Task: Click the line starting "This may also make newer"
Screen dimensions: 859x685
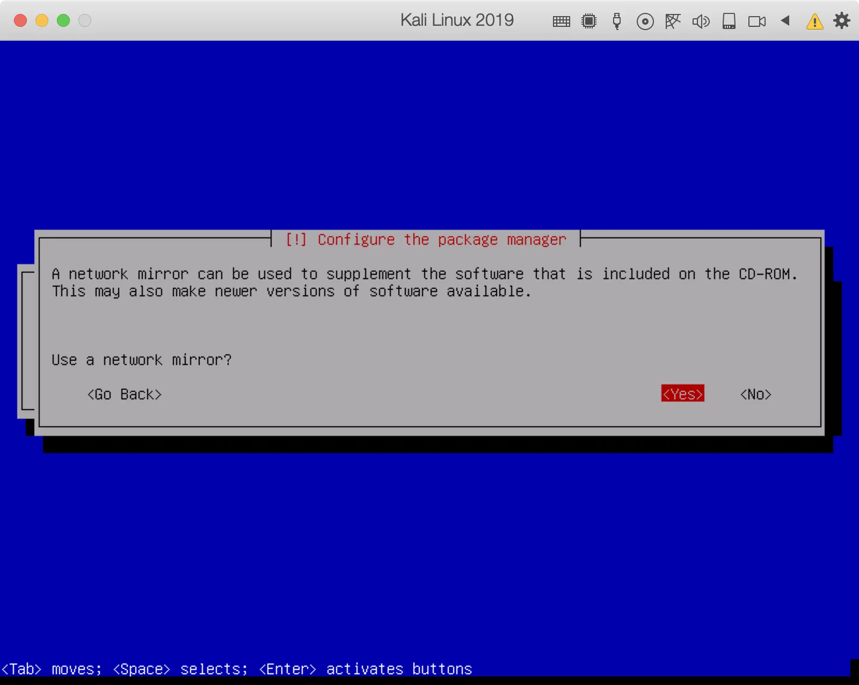Action: pyautogui.click(x=292, y=291)
